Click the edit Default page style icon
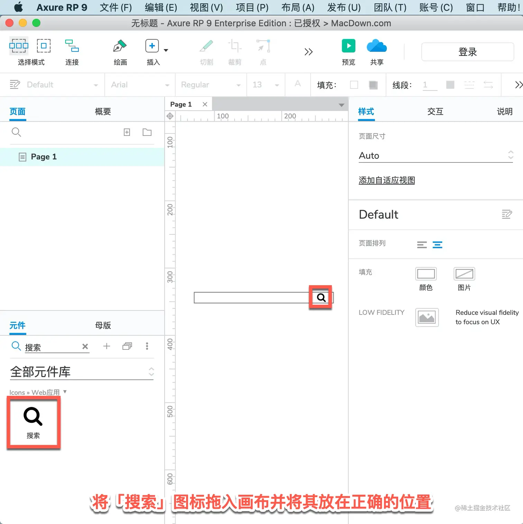The height and width of the screenshot is (524, 523). click(x=507, y=214)
